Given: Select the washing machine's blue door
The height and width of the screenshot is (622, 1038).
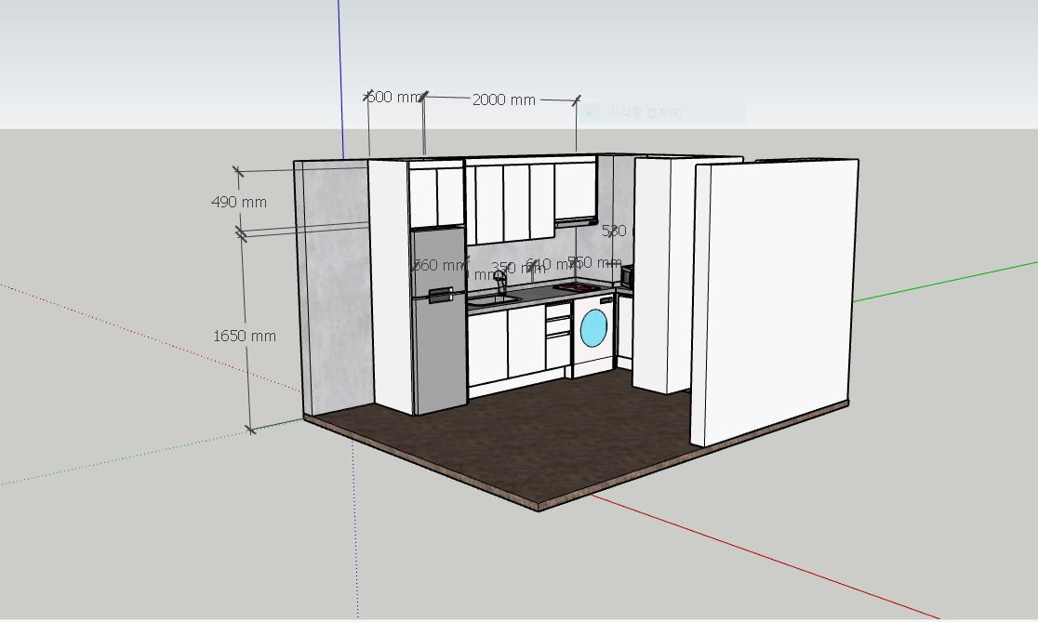Looking at the screenshot, I should pyautogui.click(x=593, y=327).
